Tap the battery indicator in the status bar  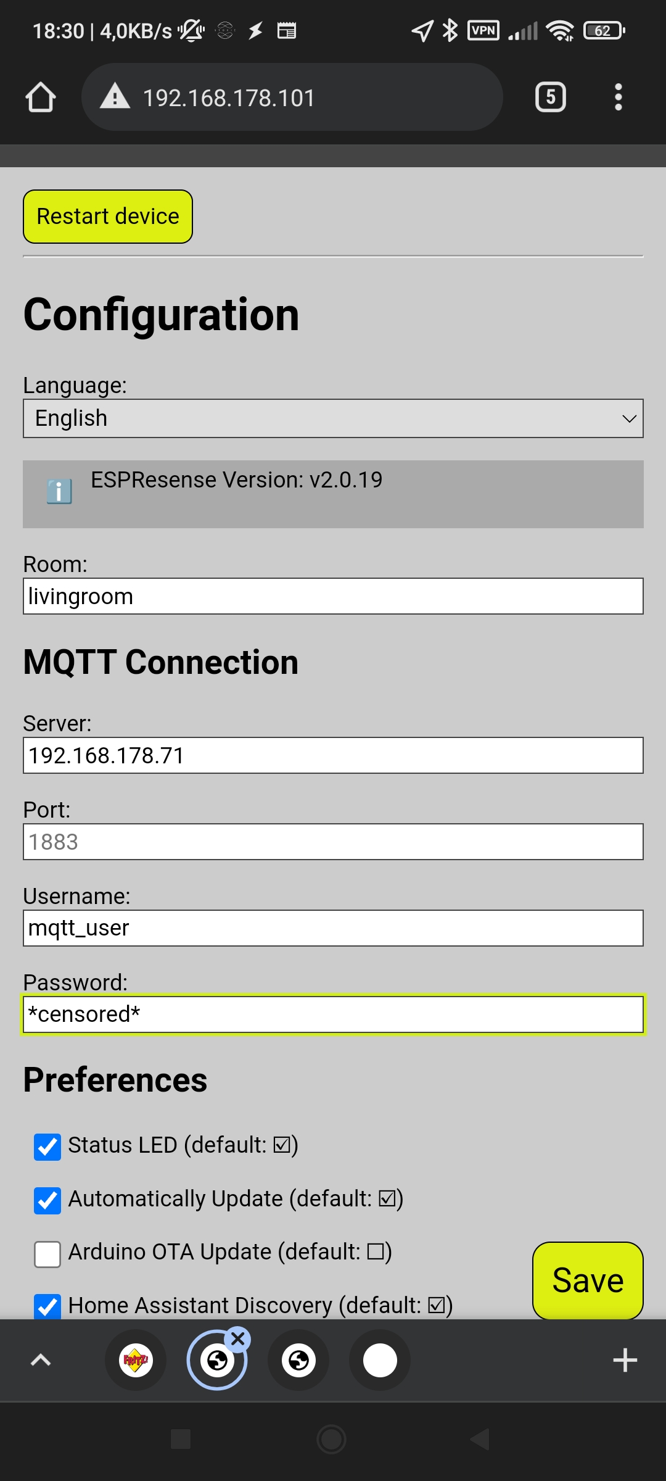(602, 30)
